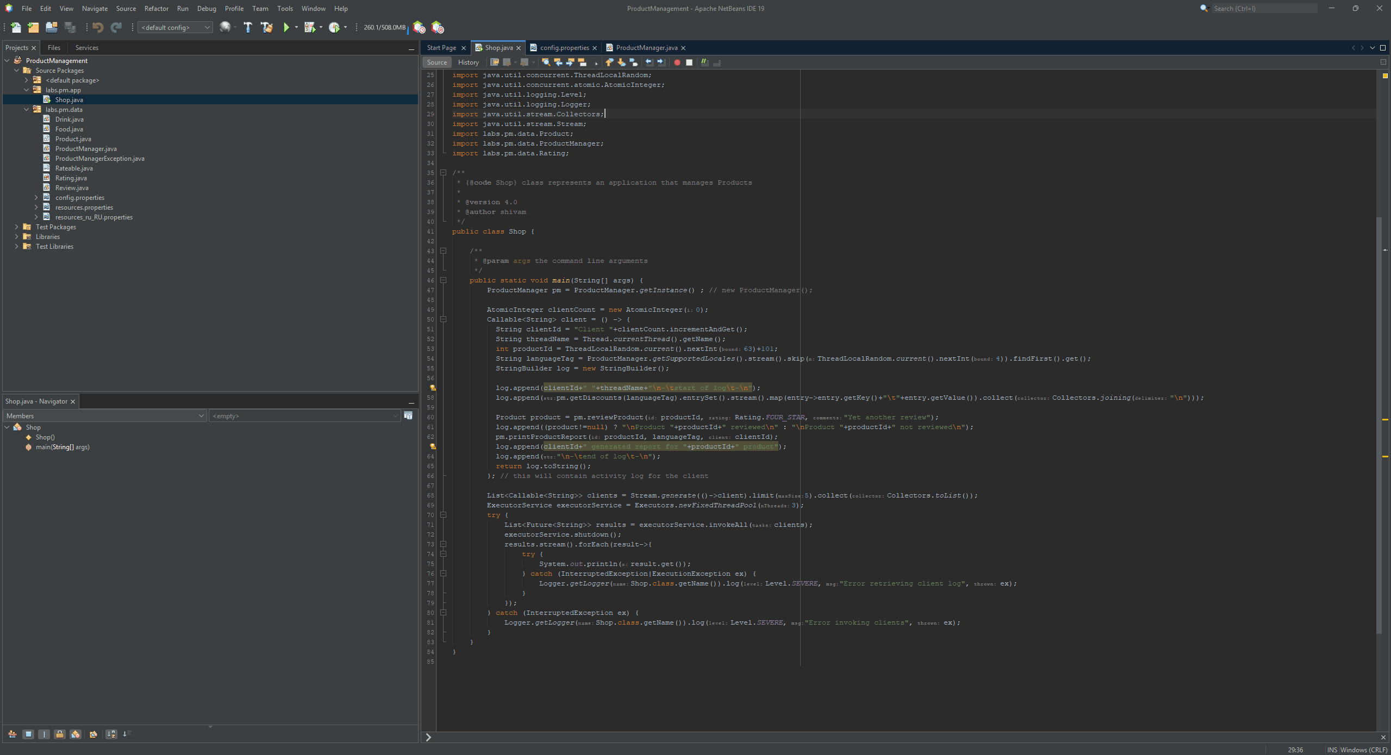Toggle Show Non-Public Members lock icon

[x=60, y=734]
